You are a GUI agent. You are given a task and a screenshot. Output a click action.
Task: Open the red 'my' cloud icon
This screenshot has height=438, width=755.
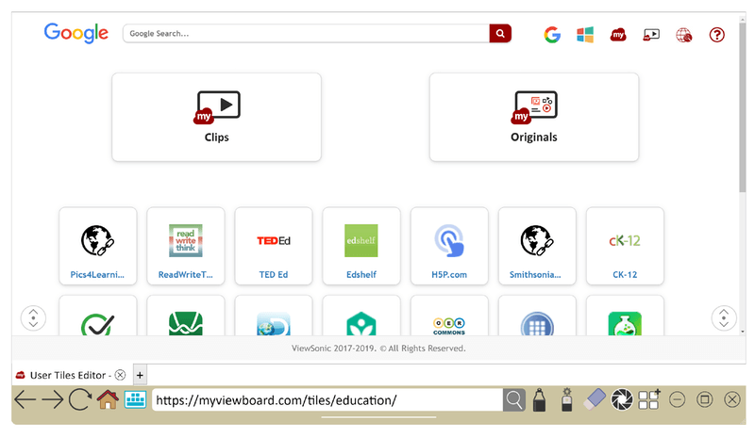click(618, 35)
